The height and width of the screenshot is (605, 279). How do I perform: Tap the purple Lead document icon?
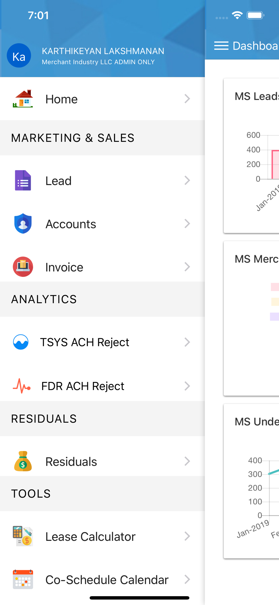coord(23,181)
